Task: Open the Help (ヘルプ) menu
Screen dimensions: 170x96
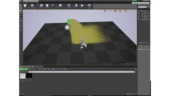Action: pyautogui.click(x=37, y=3)
